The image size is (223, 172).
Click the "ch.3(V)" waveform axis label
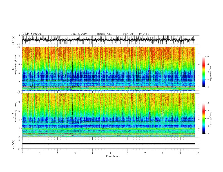pos(14,144)
